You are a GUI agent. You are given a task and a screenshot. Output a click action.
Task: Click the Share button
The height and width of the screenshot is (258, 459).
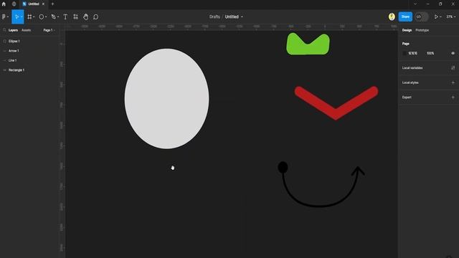tap(405, 16)
